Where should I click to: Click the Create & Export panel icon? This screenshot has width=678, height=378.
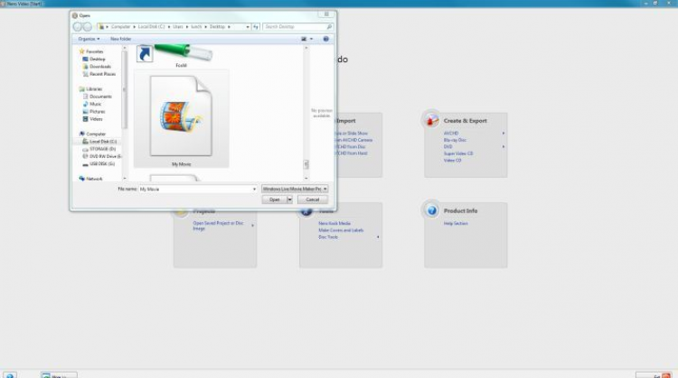tap(431, 120)
